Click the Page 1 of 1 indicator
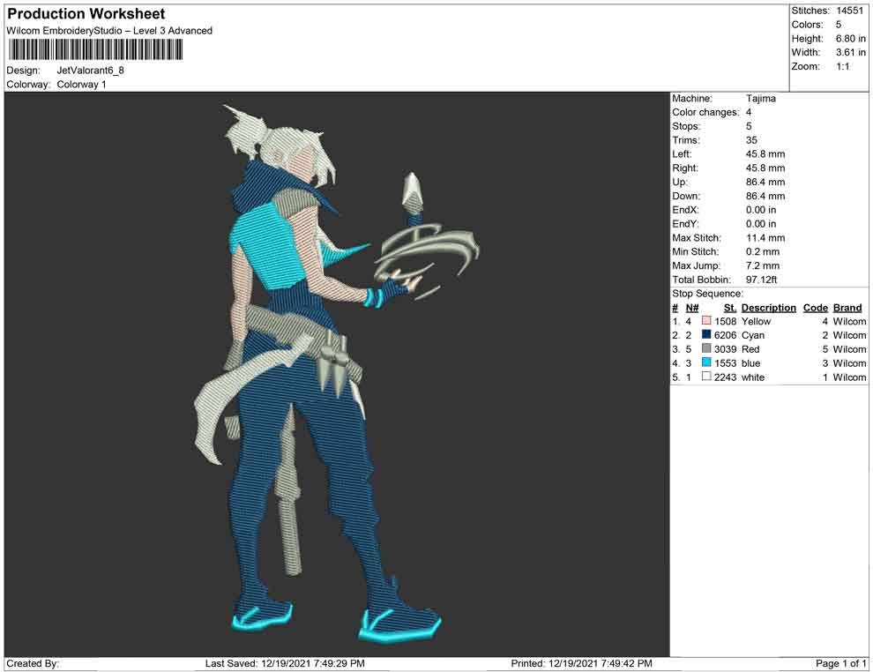Image resolution: width=873 pixels, height=672 pixels. pyautogui.click(x=841, y=663)
